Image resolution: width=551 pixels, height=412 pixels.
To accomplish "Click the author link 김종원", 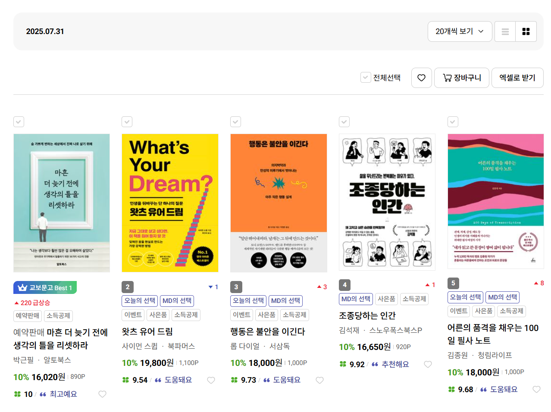I will [x=457, y=355].
